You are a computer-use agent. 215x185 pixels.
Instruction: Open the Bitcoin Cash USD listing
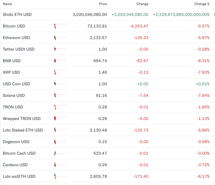[19, 153]
